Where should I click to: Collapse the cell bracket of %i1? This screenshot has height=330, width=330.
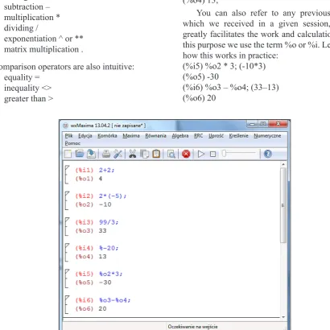[67, 175]
